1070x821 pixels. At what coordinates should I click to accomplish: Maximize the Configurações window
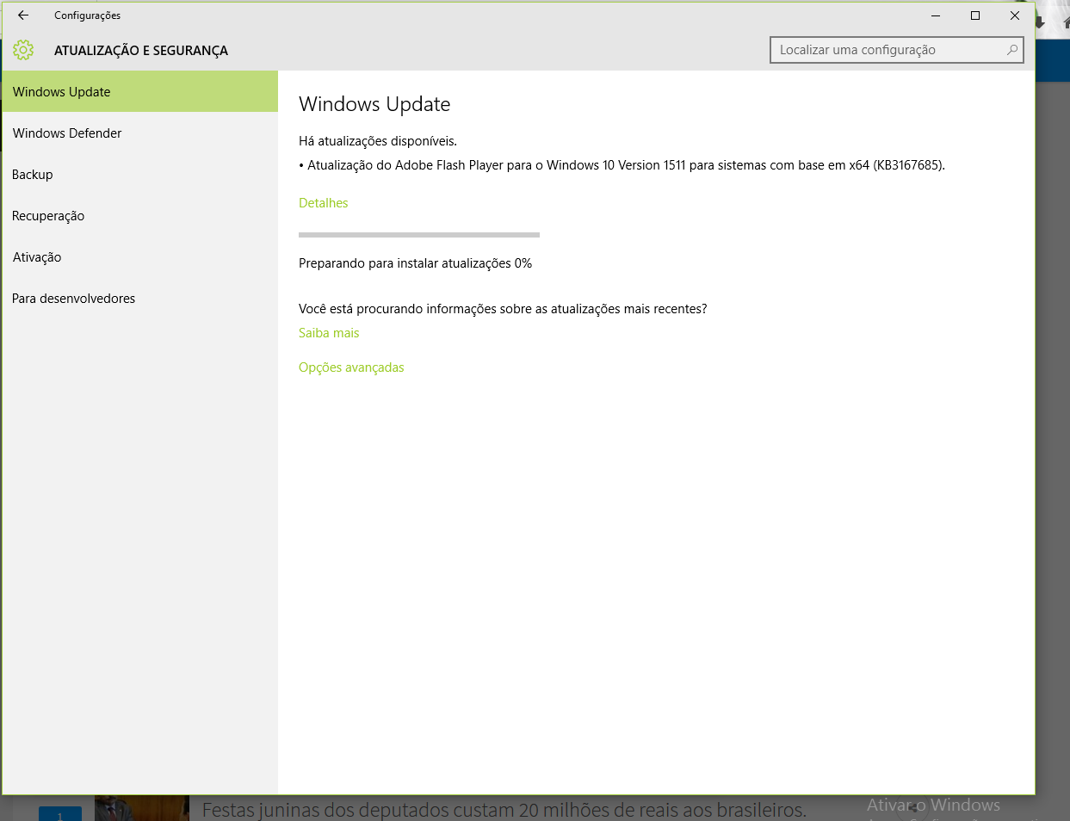click(x=975, y=15)
